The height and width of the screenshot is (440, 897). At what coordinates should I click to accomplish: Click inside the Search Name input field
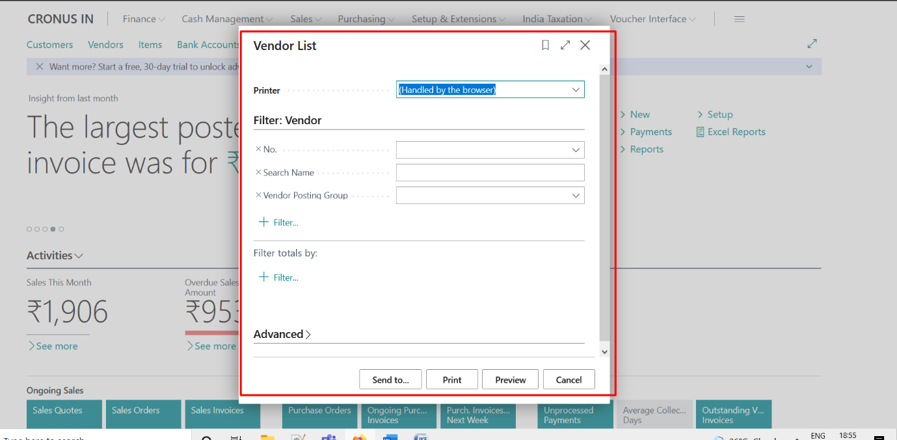point(489,172)
